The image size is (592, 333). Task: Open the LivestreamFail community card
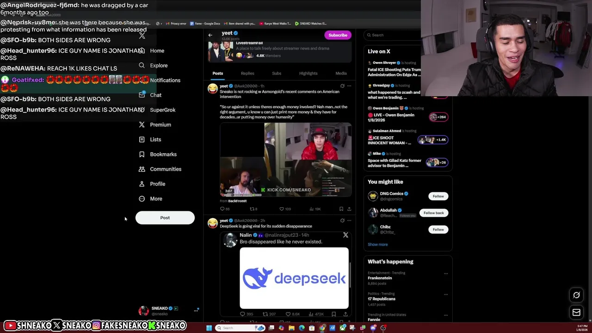(279, 51)
